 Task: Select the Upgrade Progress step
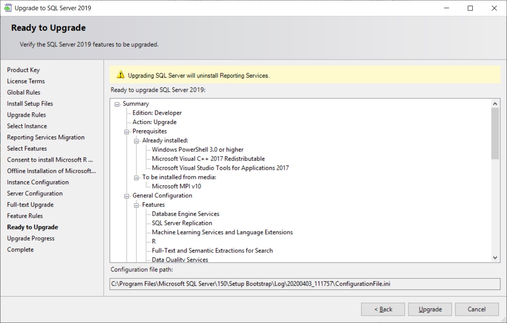31,238
